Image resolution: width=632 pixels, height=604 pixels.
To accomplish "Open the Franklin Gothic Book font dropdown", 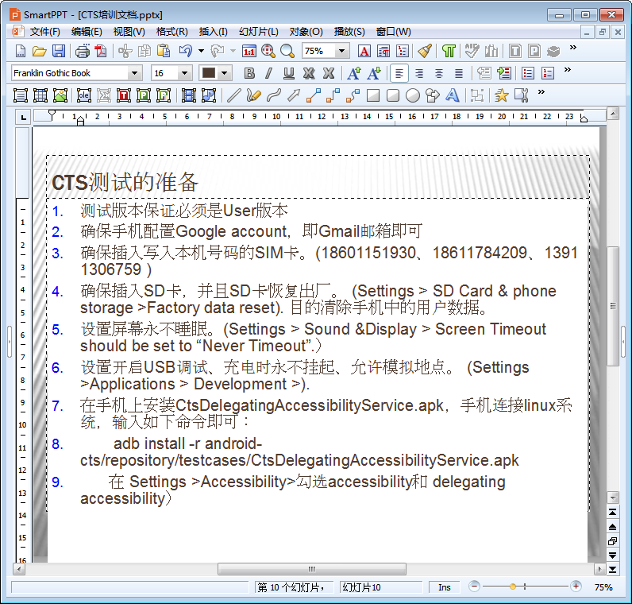I will click(x=134, y=73).
